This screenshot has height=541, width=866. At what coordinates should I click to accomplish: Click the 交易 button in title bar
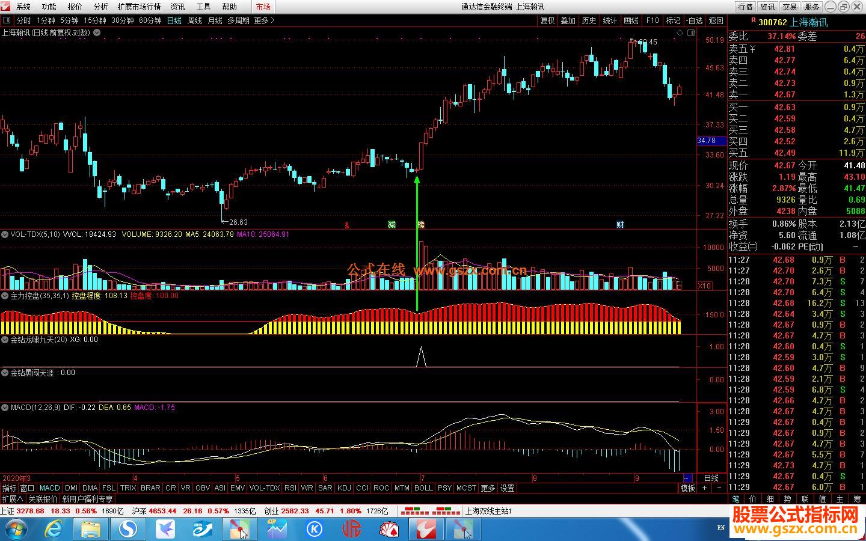click(790, 7)
